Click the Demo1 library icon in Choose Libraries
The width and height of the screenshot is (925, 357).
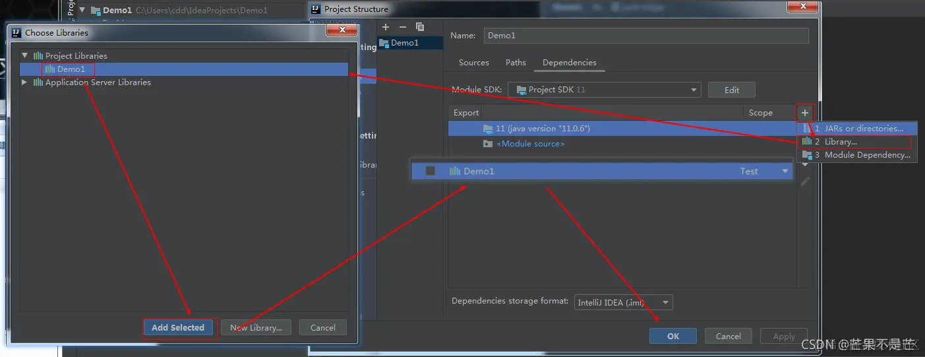coord(50,69)
